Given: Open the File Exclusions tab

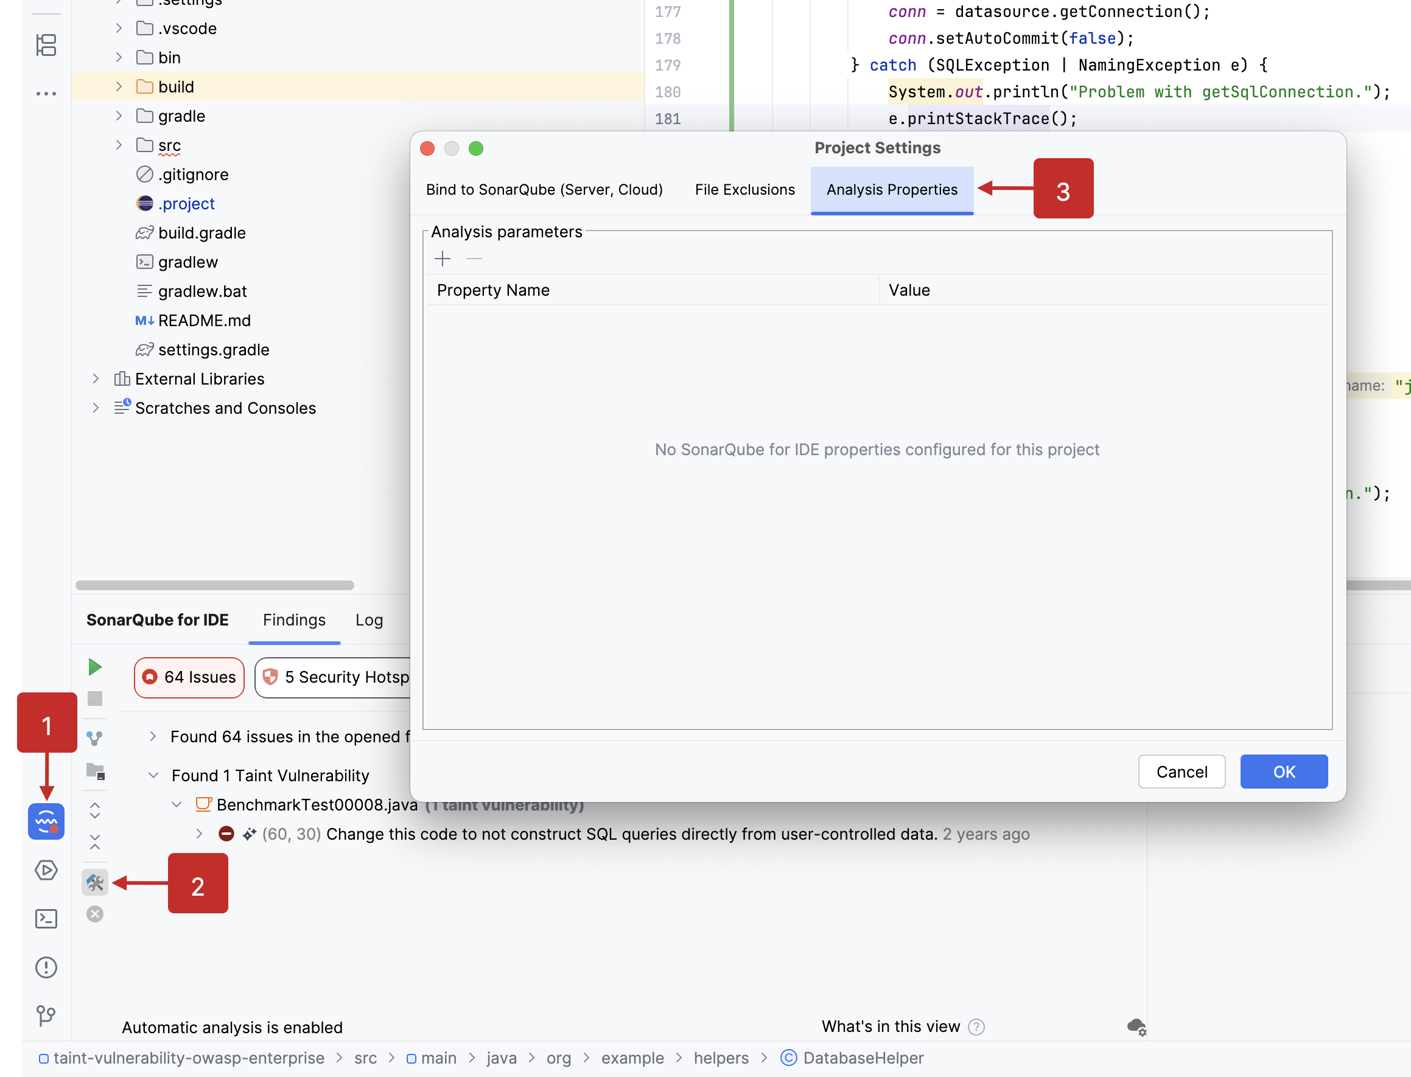Looking at the screenshot, I should [x=744, y=189].
